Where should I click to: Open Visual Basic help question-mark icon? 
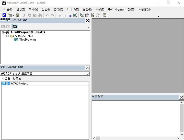point(105,15)
